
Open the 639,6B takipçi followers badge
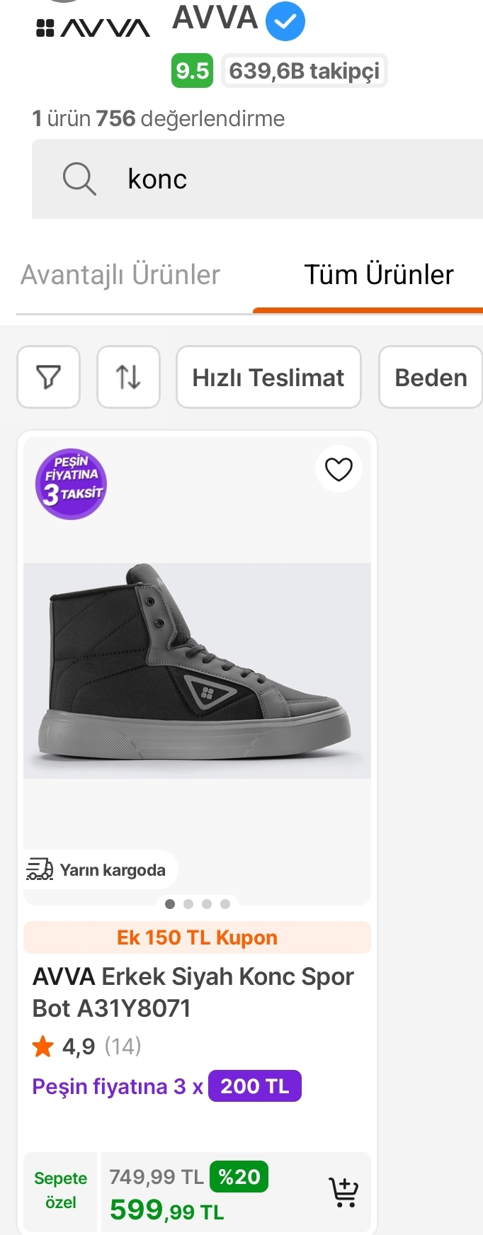click(x=305, y=71)
